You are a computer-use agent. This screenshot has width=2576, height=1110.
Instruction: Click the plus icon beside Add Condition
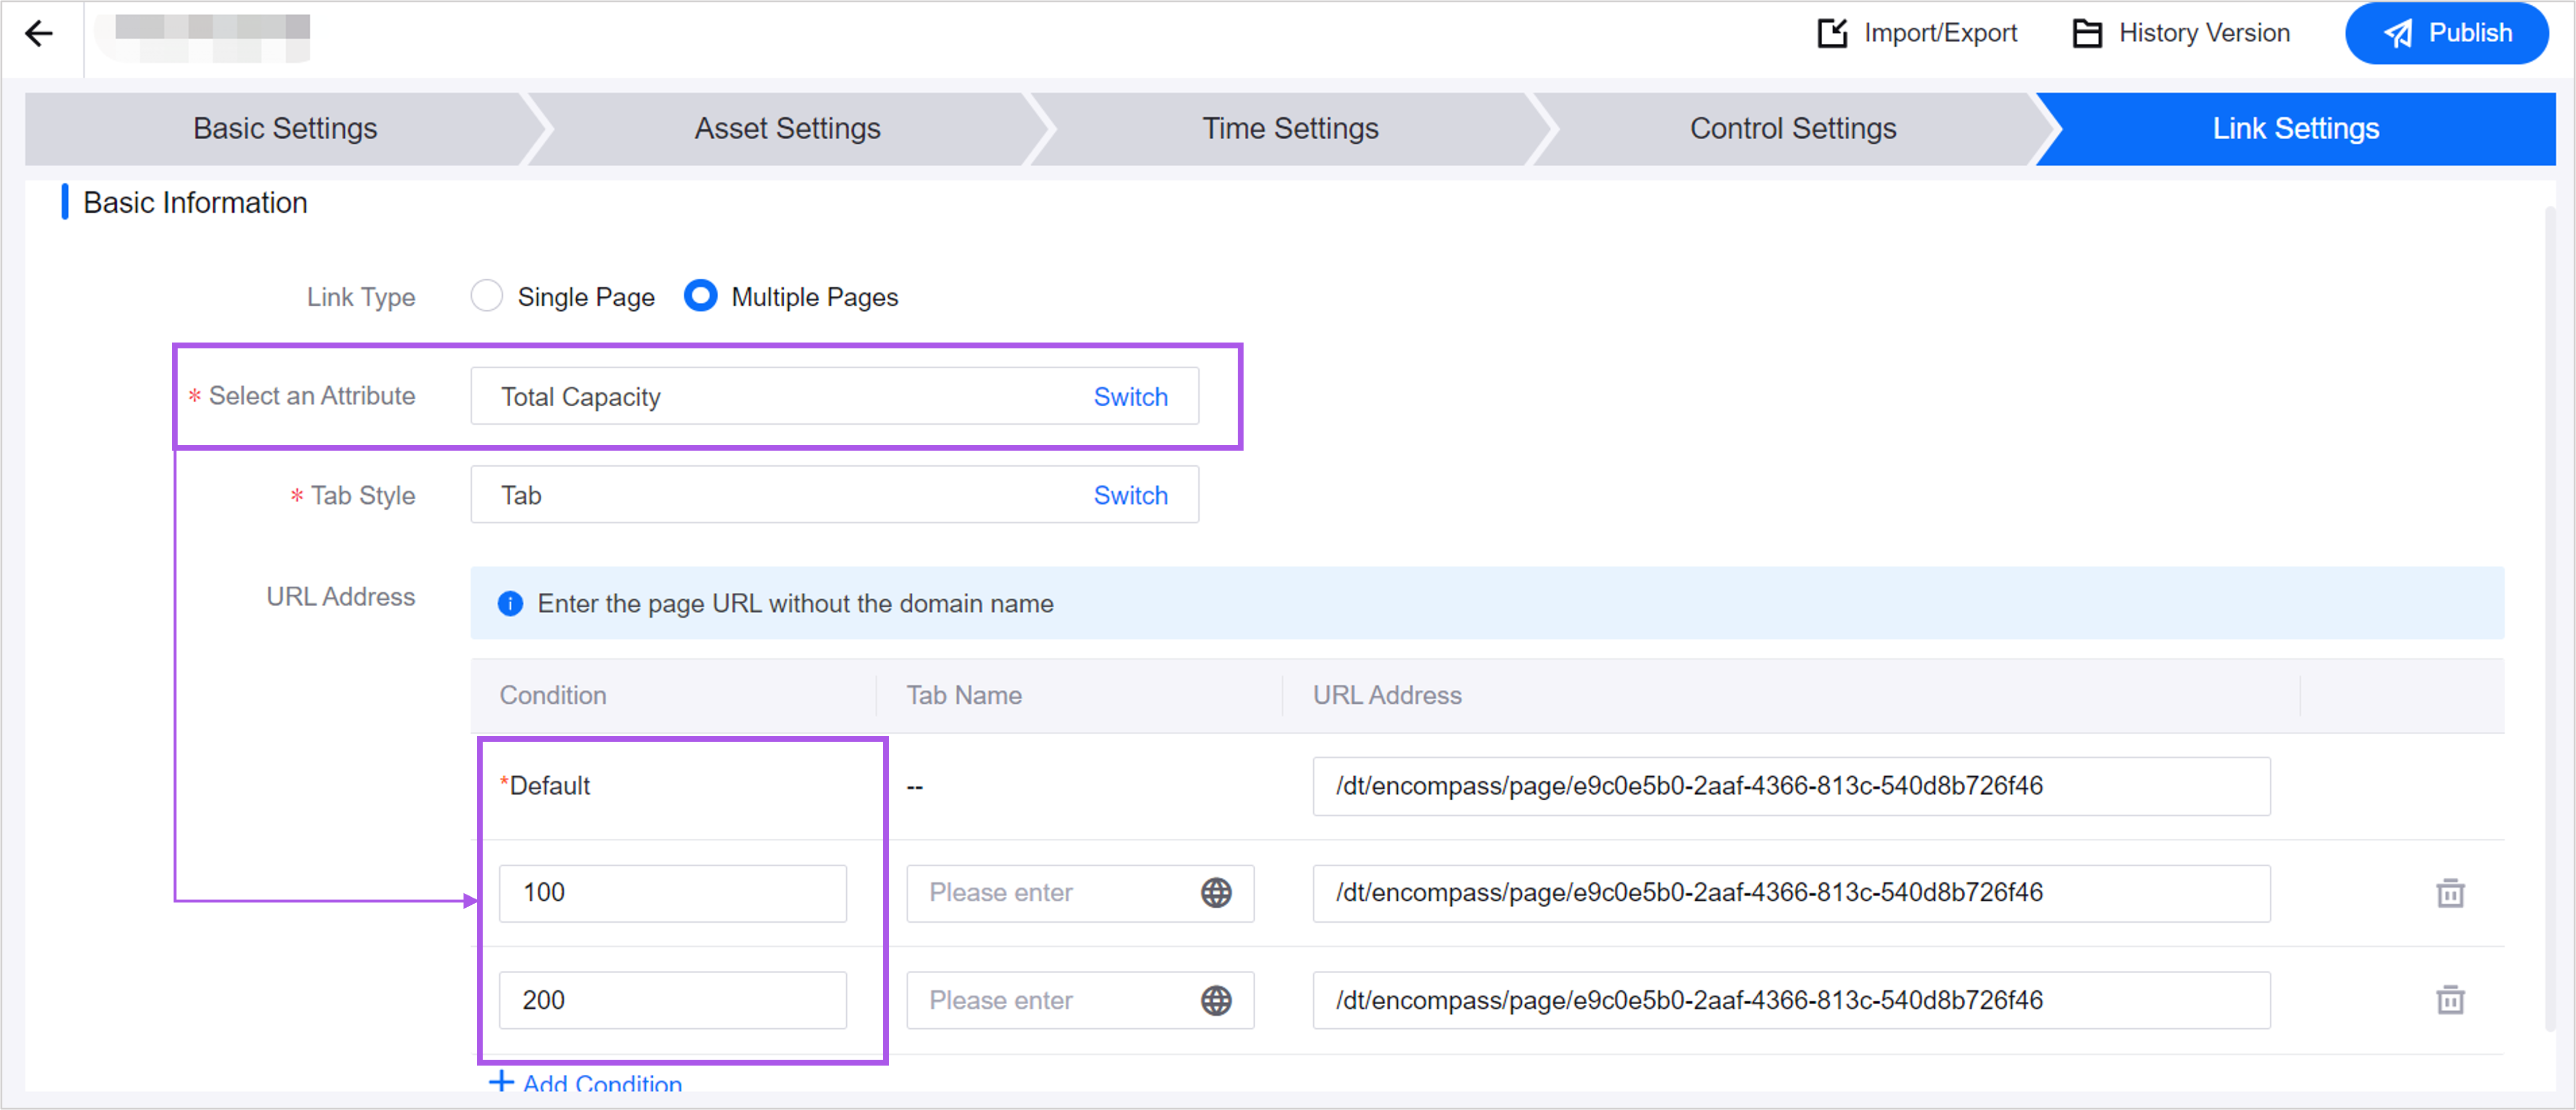[x=501, y=1081]
